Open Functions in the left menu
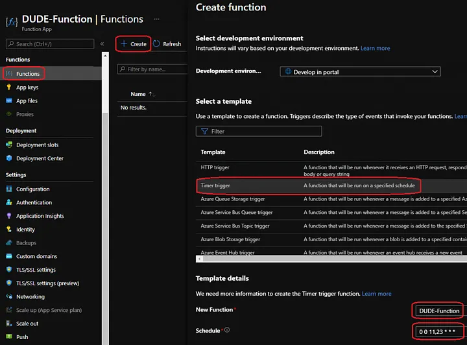The width and height of the screenshot is (467, 345). pos(27,74)
